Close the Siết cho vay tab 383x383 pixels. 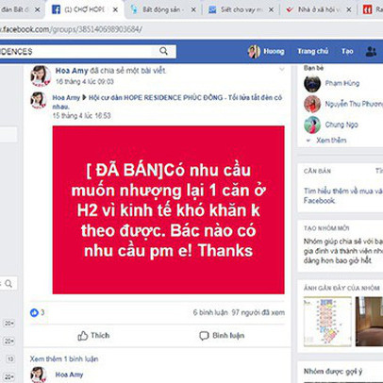(271, 9)
